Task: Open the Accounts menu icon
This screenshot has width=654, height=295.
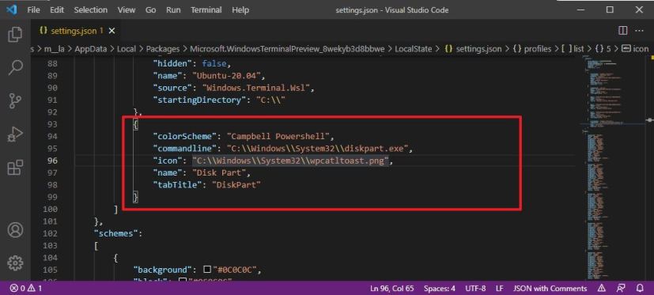Action: (15, 230)
